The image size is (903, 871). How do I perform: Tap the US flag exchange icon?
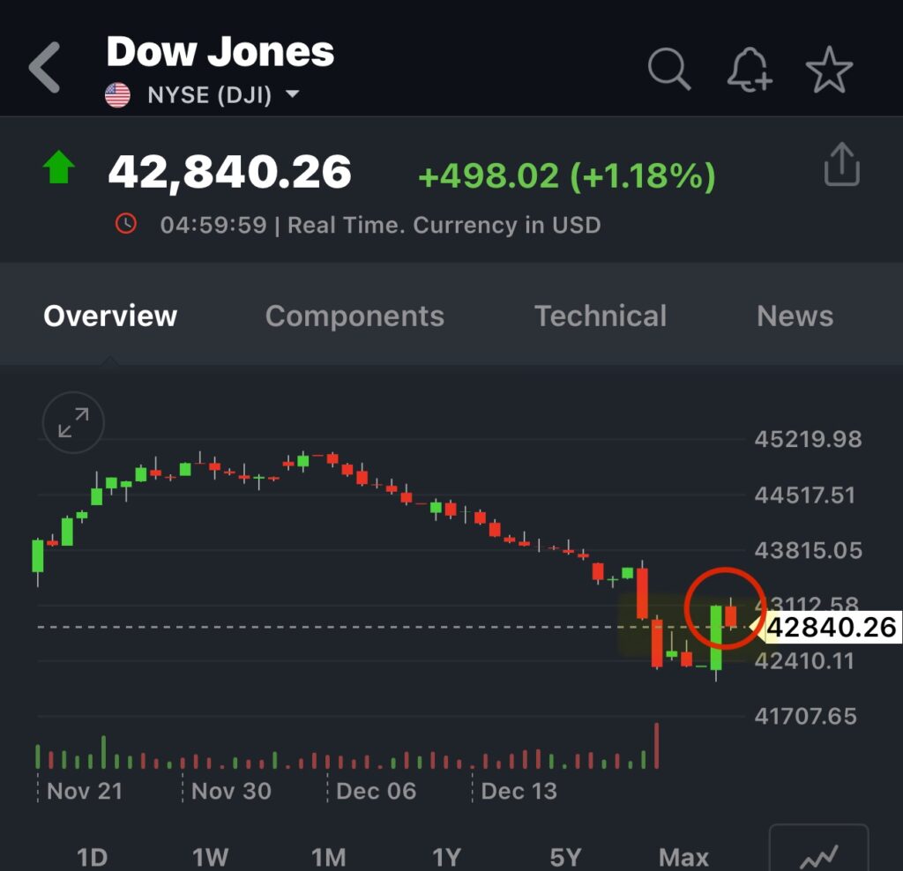[x=117, y=95]
